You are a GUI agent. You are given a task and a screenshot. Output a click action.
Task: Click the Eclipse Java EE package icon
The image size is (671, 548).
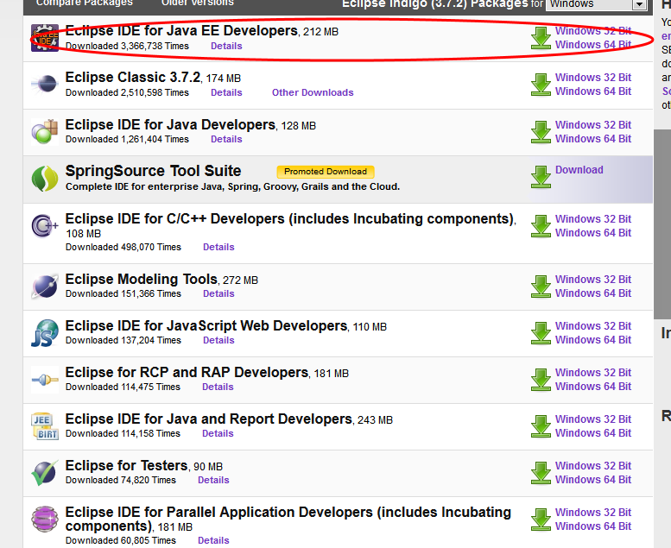tap(45, 38)
